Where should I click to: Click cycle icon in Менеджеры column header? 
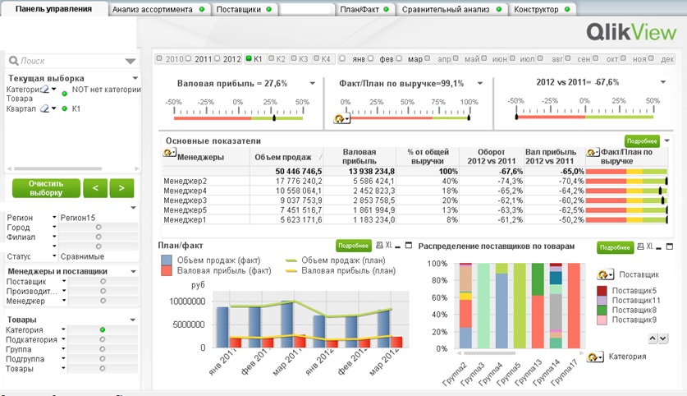(x=170, y=153)
